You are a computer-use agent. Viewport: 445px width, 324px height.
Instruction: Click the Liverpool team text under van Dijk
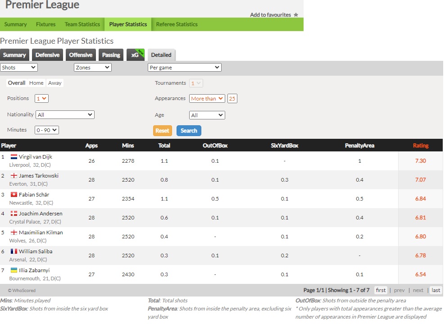point(19,165)
